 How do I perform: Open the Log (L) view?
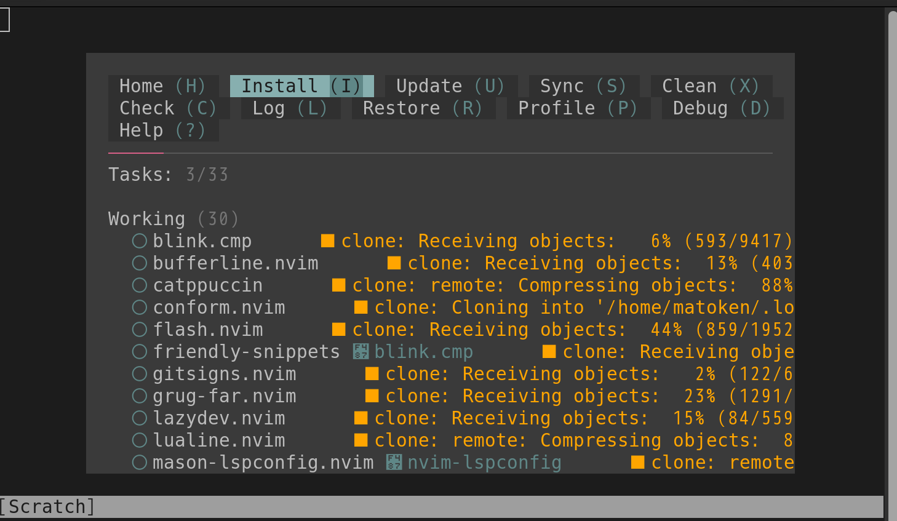coord(290,108)
